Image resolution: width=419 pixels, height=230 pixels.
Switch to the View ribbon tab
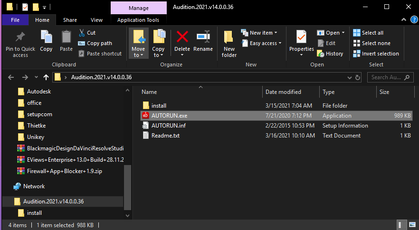96,20
